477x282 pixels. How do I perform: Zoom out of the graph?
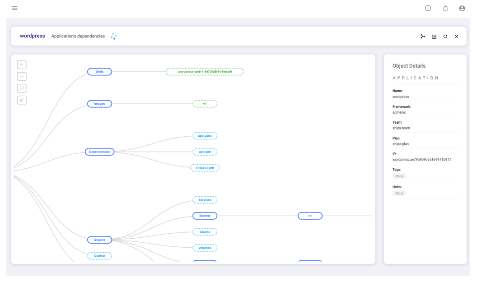point(22,77)
